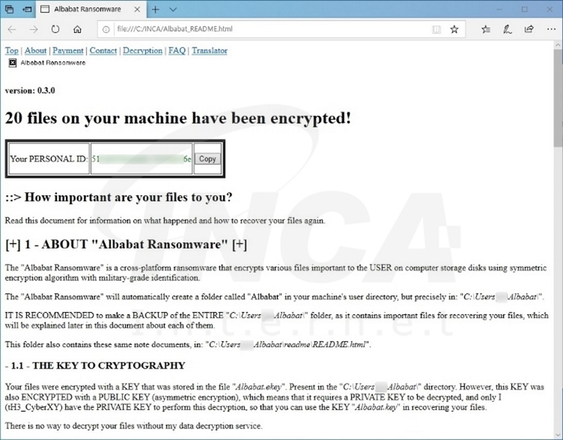This screenshot has height=440, width=563.
Task: Open the tabs you've set aside
Action: [10, 10]
